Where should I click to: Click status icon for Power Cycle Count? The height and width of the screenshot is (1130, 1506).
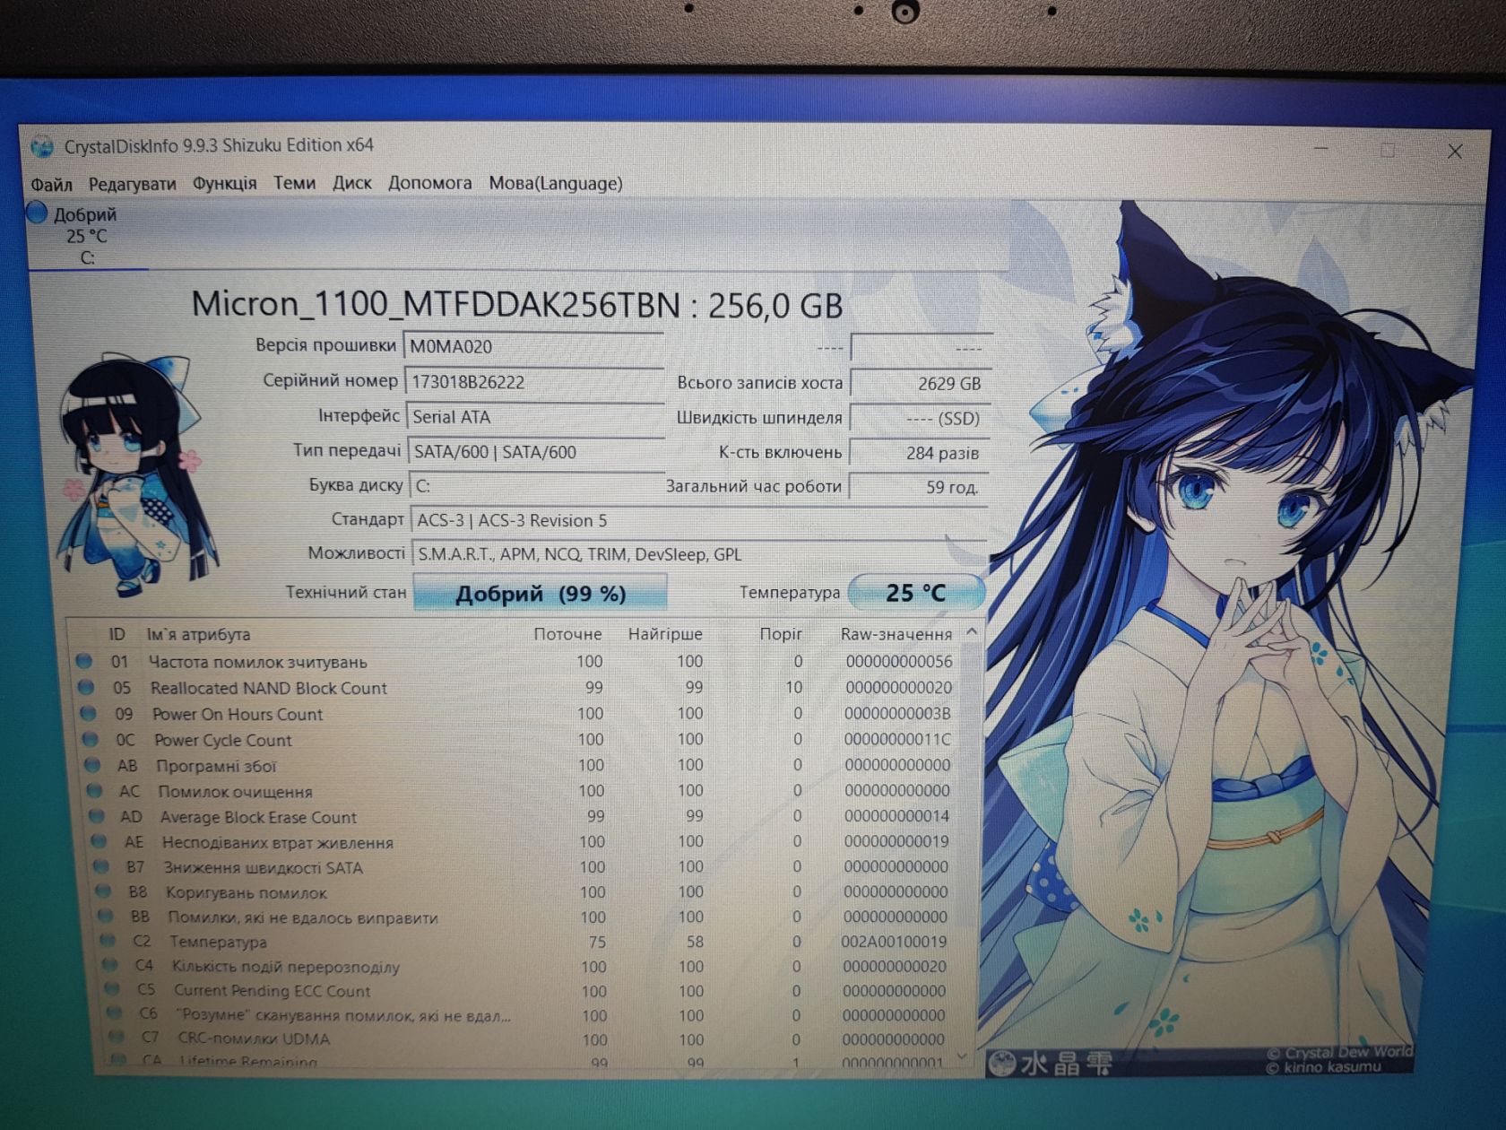pyautogui.click(x=90, y=740)
